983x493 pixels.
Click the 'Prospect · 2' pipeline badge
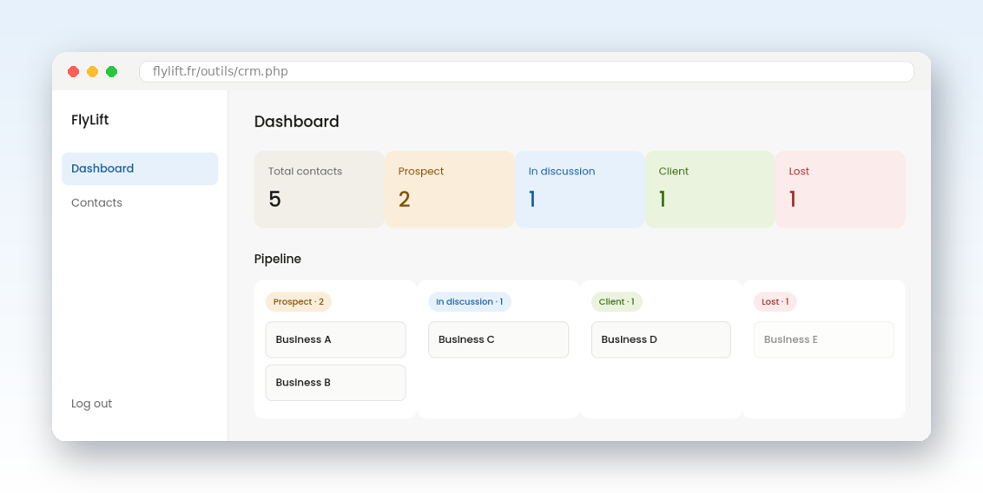[x=299, y=302]
